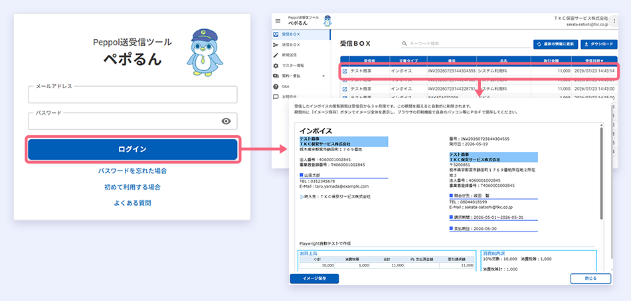Click the 消費税内訳 section title
This screenshot has width=631, height=301.
pos(493,253)
